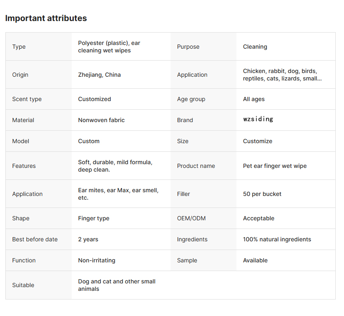344x316 pixels.
Task: Click the "Age group" attribute label
Action: [x=191, y=99]
